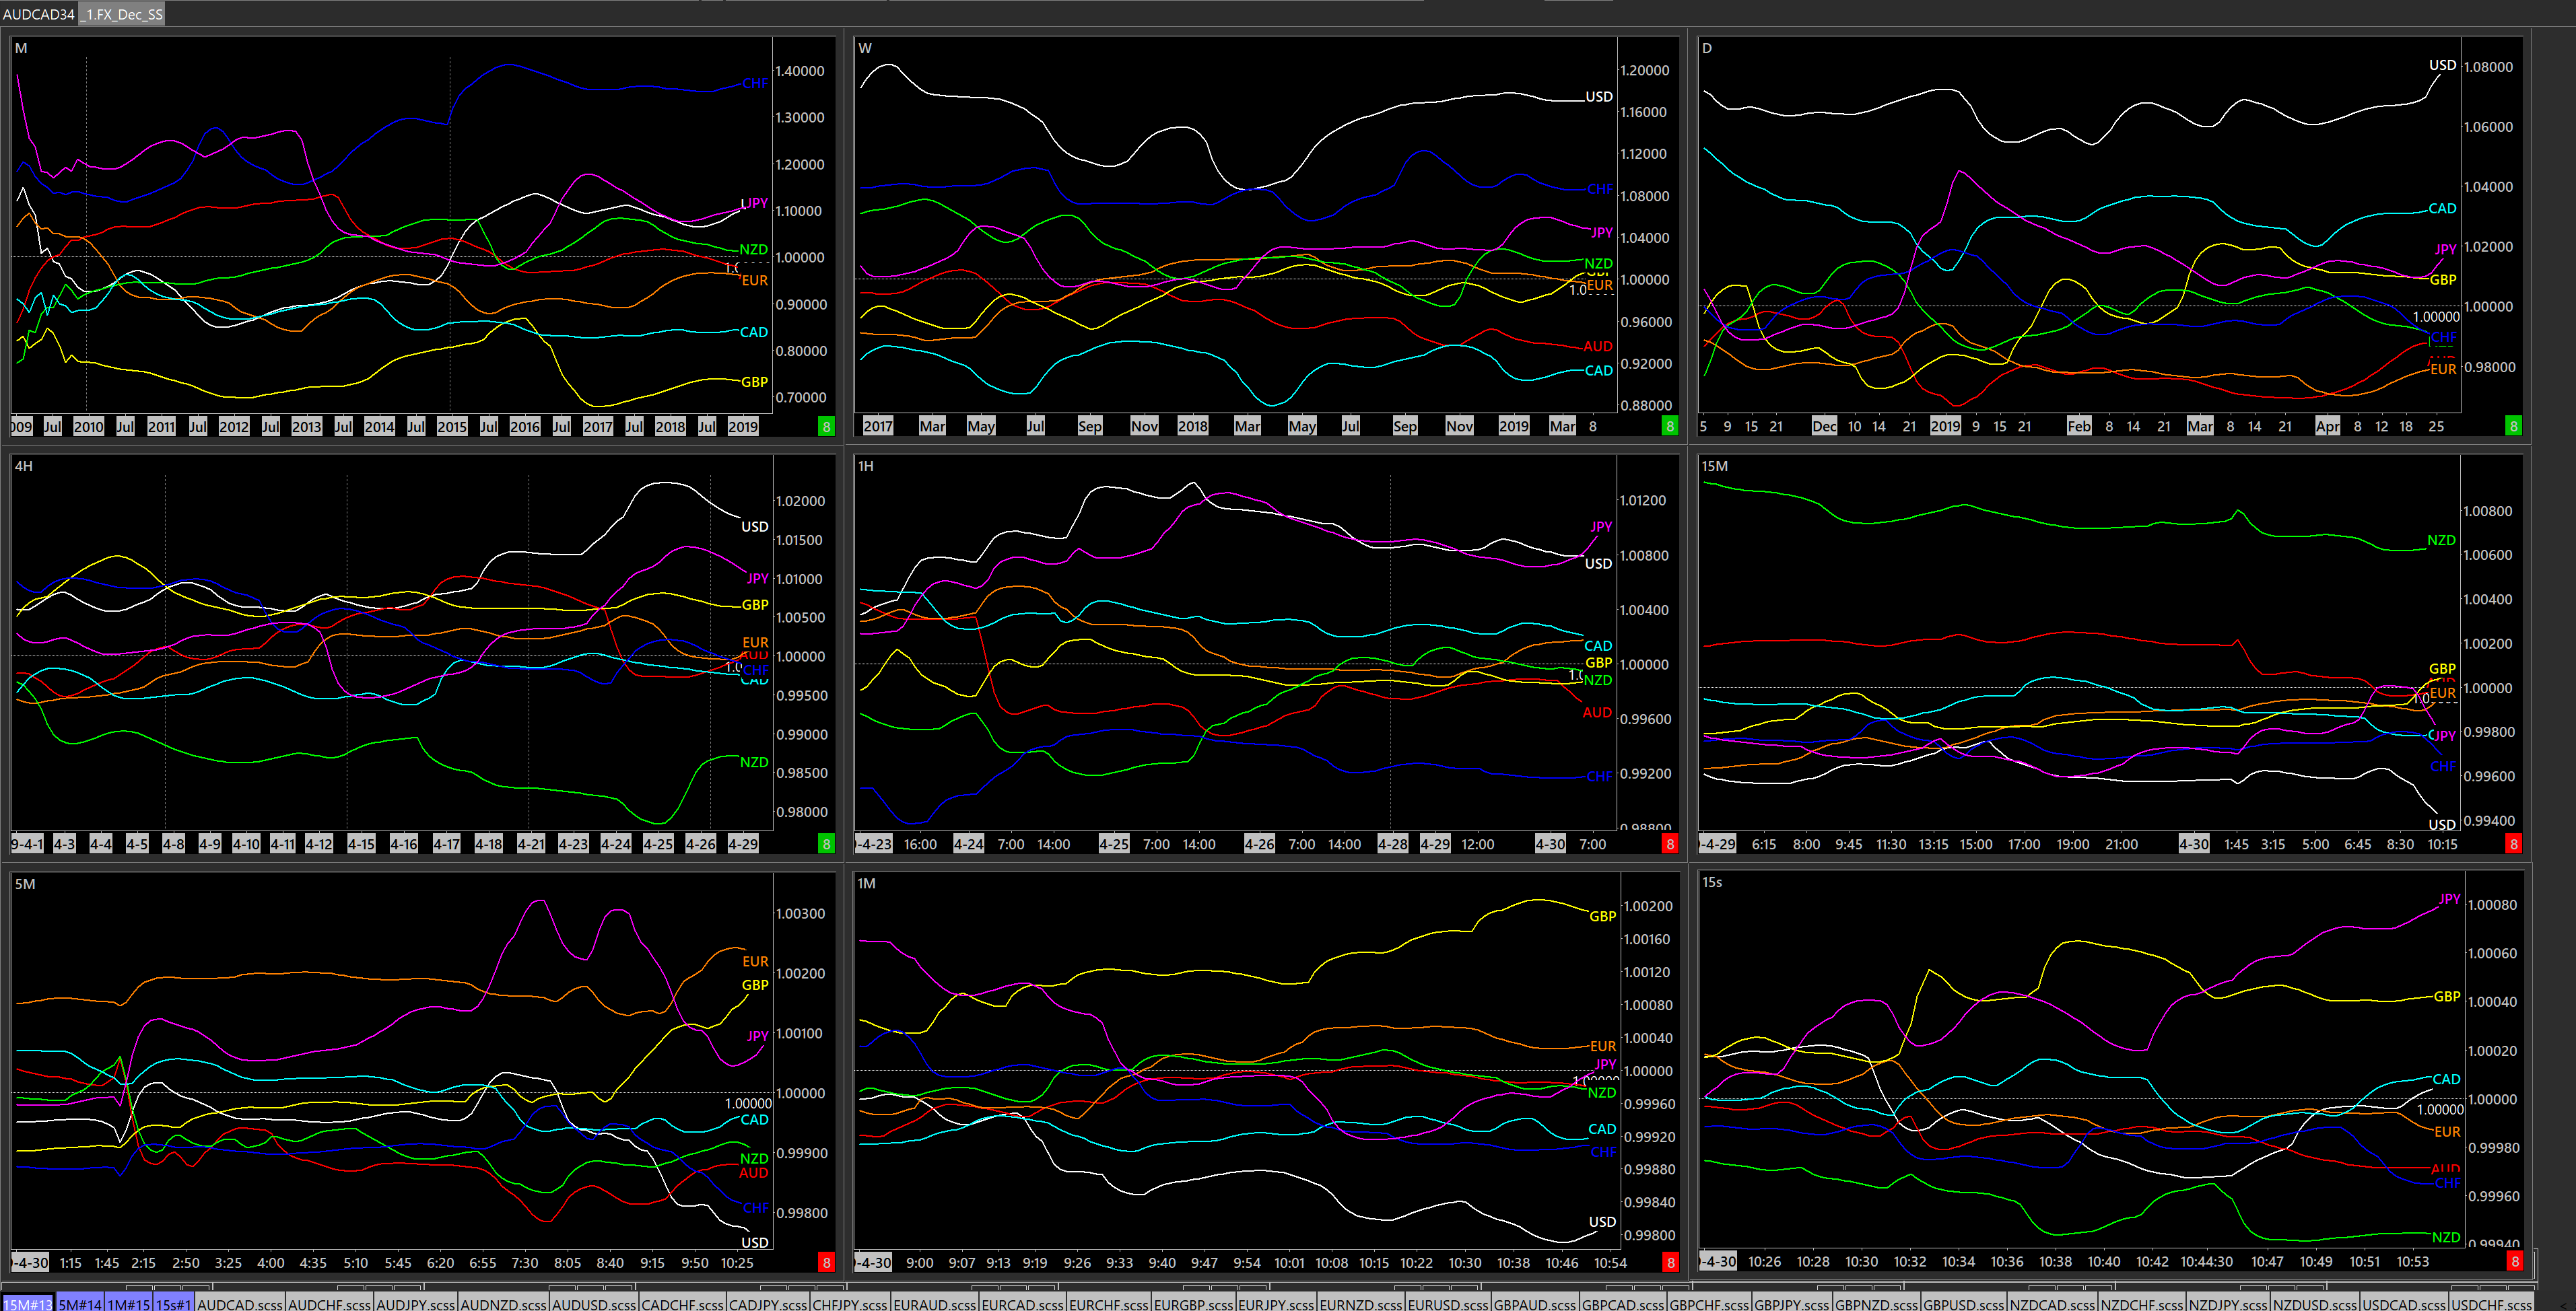Image resolution: width=2576 pixels, height=1311 pixels.
Task: Select the USDCAD.scss tab
Action: click(2404, 1304)
